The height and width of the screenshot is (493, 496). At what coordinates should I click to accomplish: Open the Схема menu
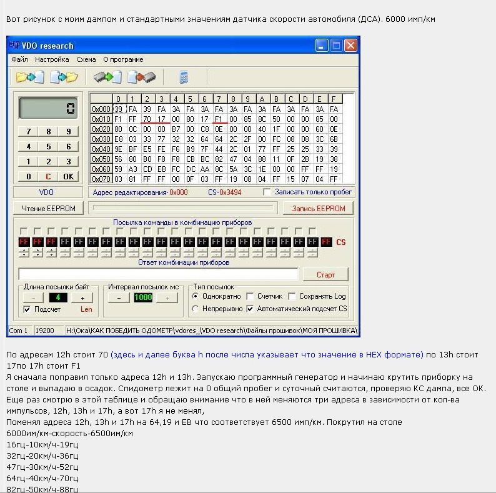pyautogui.click(x=86, y=59)
